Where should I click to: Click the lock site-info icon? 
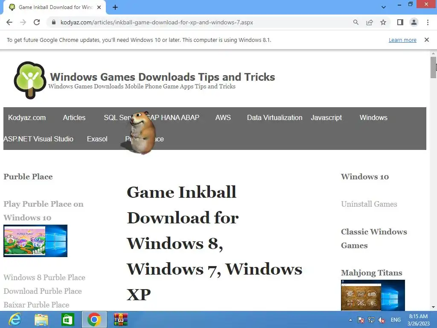pos(54,22)
